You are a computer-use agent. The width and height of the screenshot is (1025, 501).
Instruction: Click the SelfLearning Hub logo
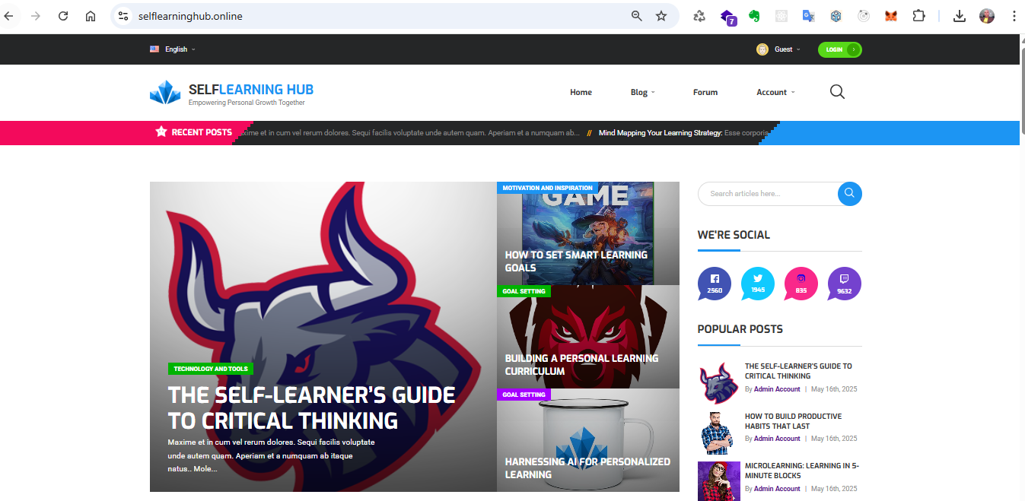(231, 93)
